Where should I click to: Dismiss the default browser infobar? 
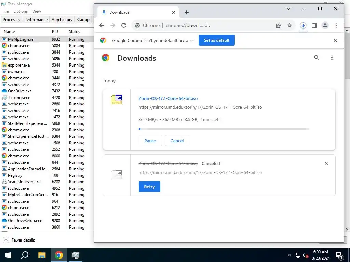(x=335, y=40)
